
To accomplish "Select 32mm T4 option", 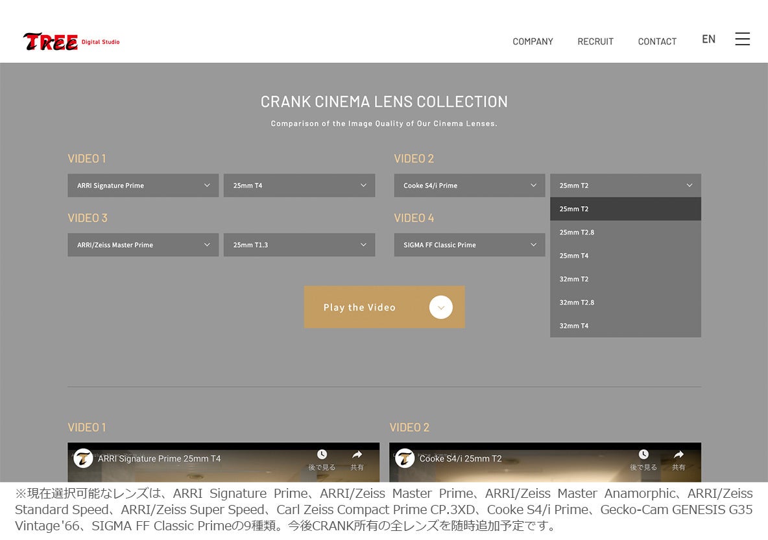I will (625, 325).
